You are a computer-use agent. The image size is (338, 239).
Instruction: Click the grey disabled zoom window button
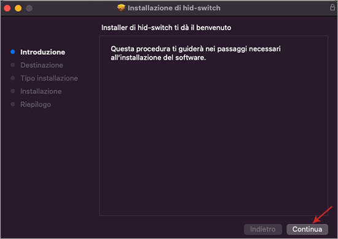(x=29, y=8)
